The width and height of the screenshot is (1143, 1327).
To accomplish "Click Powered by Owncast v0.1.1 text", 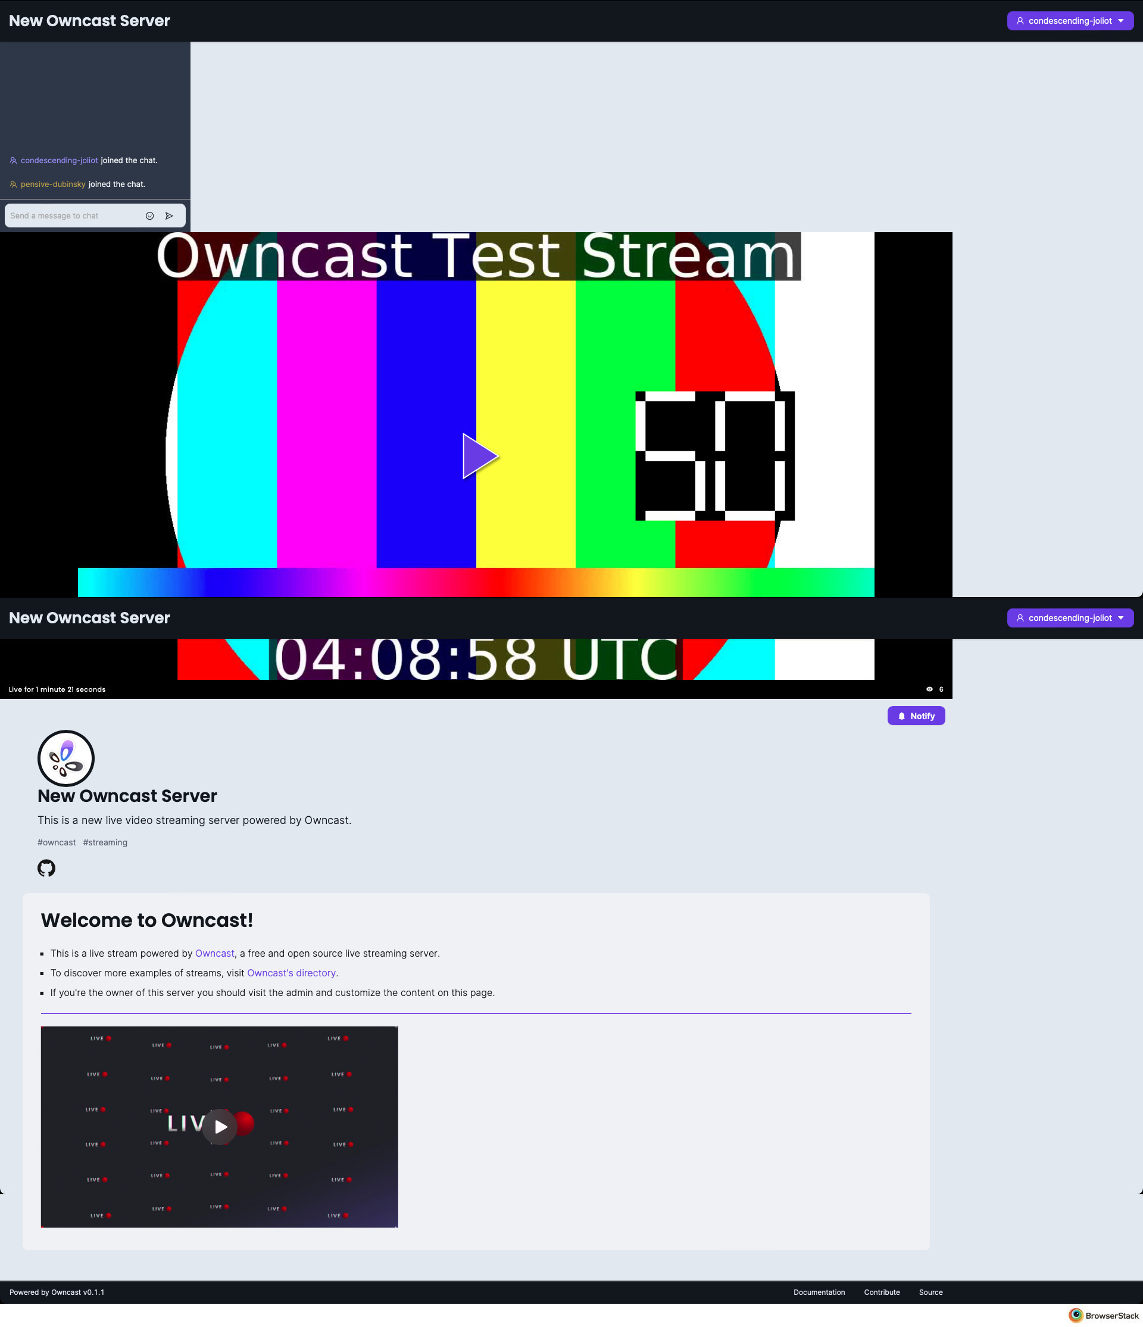I will (x=57, y=1292).
